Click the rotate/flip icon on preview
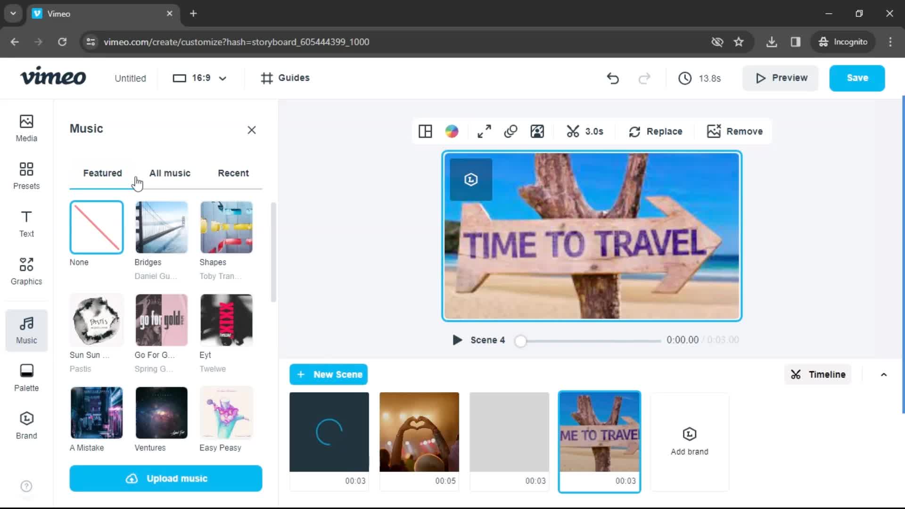Screen dimensions: 905x509 510,131
